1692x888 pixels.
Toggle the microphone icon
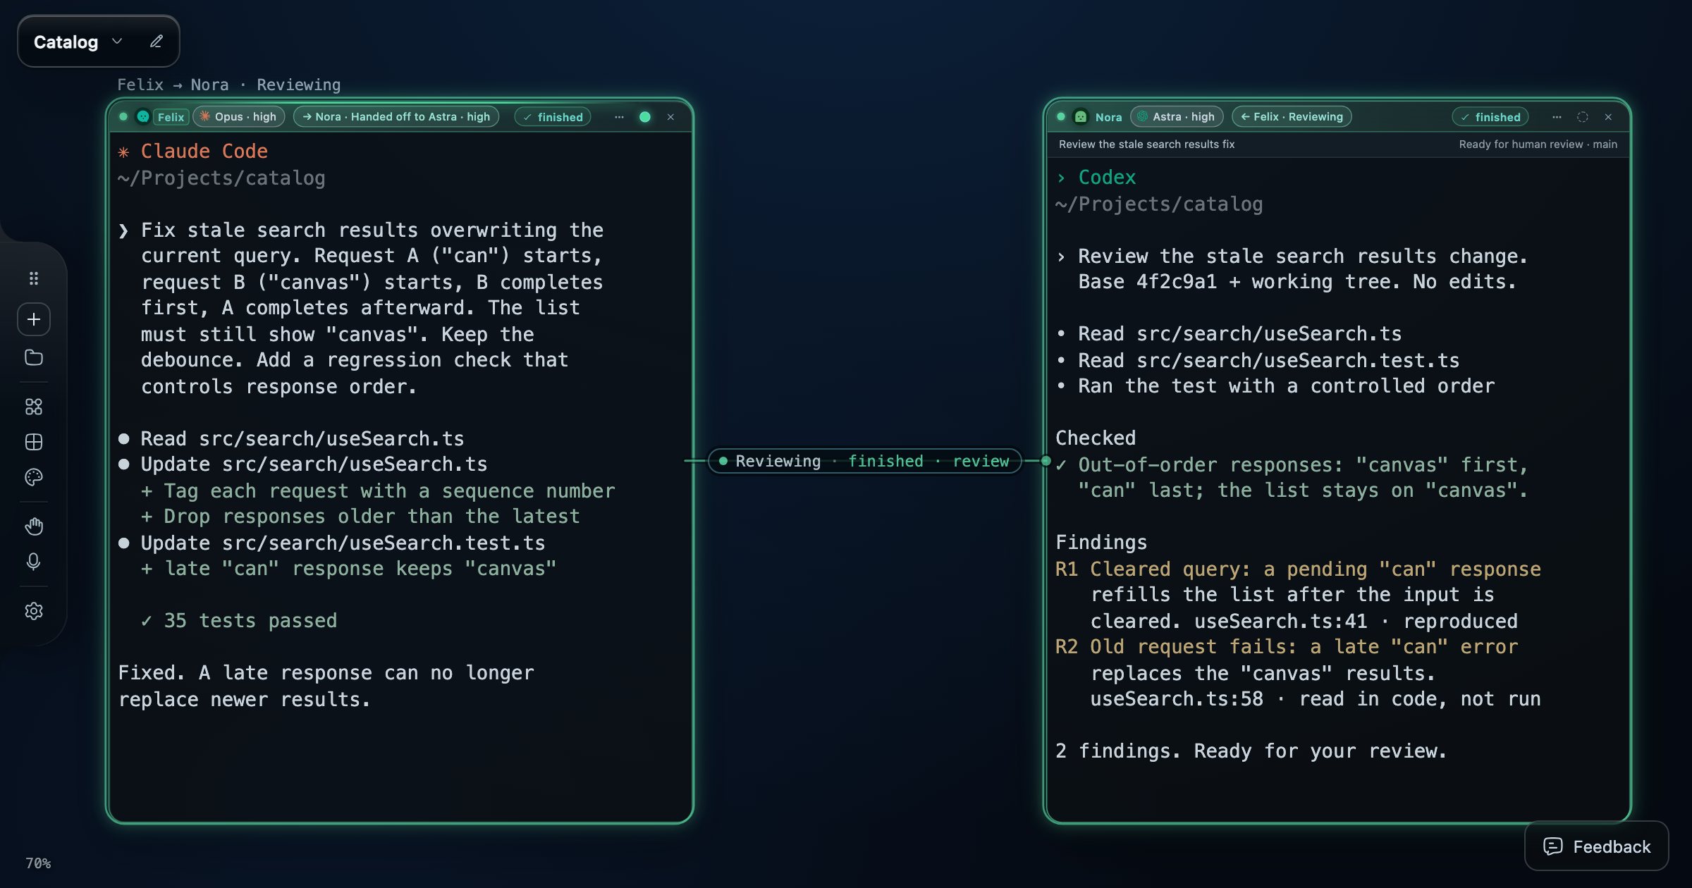tap(33, 562)
